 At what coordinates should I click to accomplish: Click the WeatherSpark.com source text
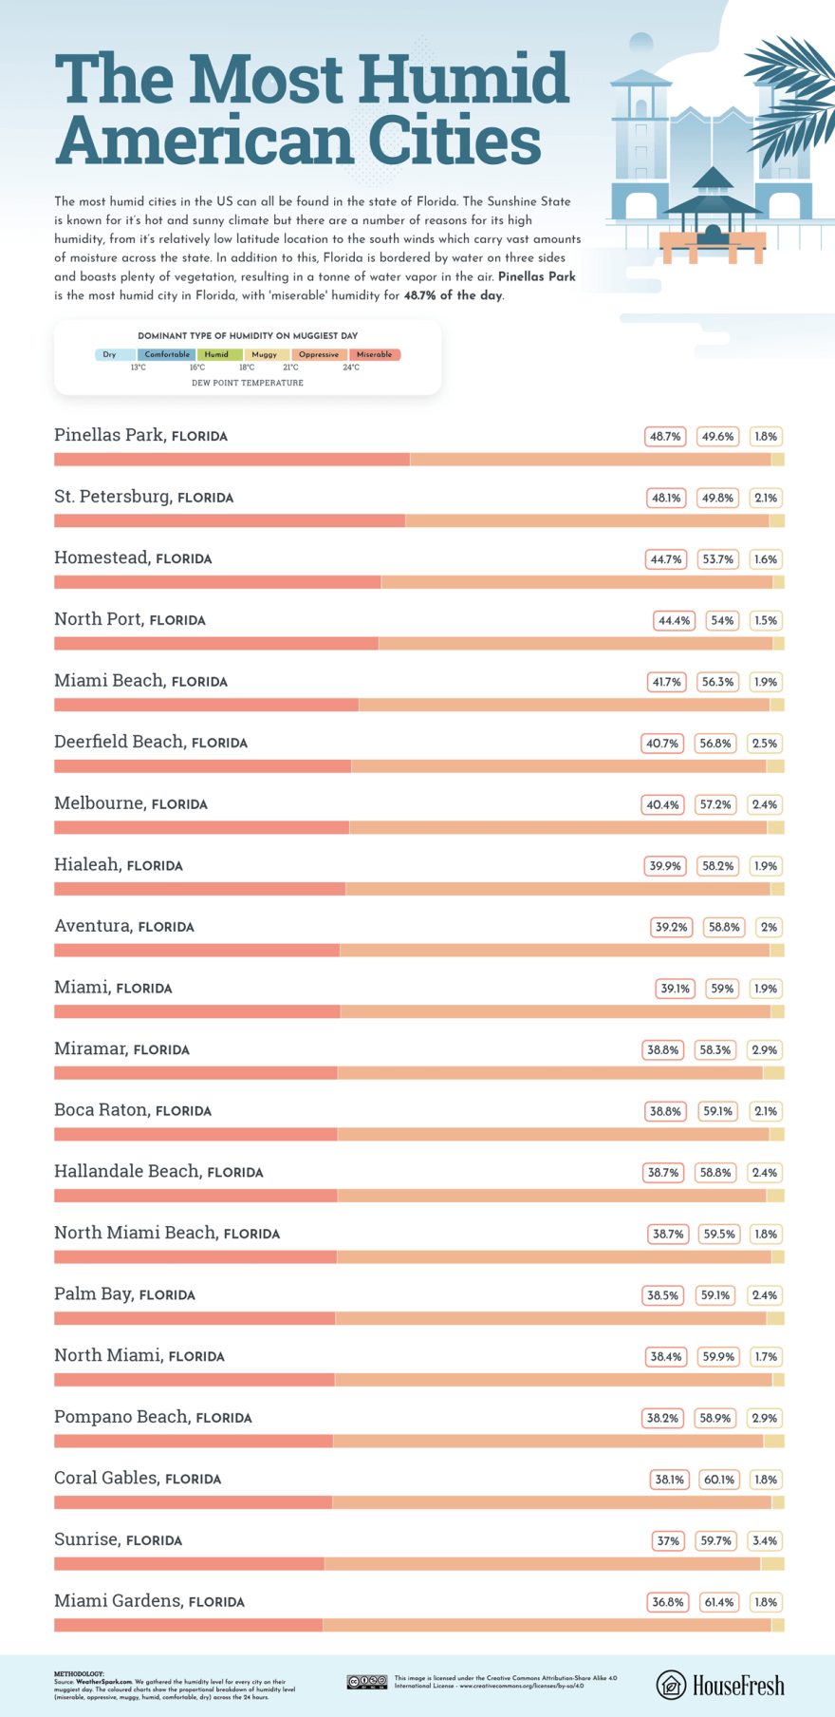[x=104, y=1681]
